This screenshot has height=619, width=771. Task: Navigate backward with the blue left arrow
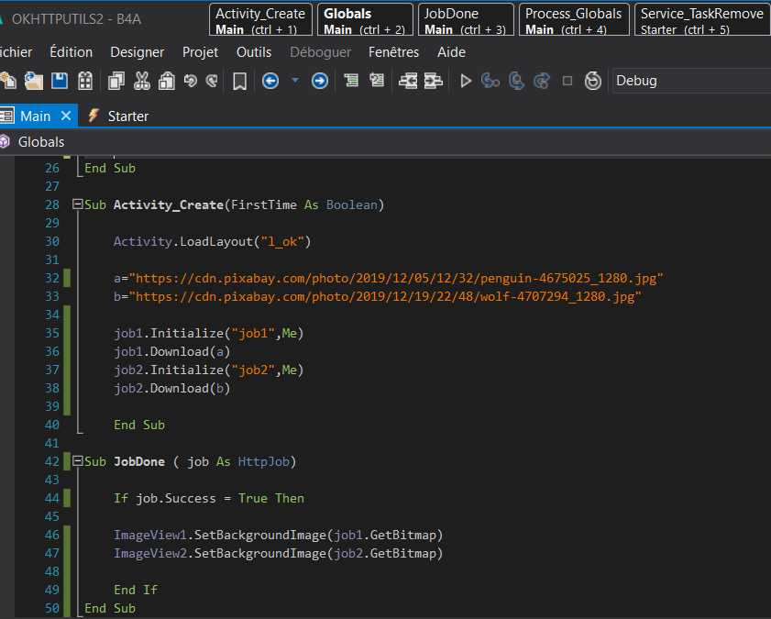click(x=270, y=81)
